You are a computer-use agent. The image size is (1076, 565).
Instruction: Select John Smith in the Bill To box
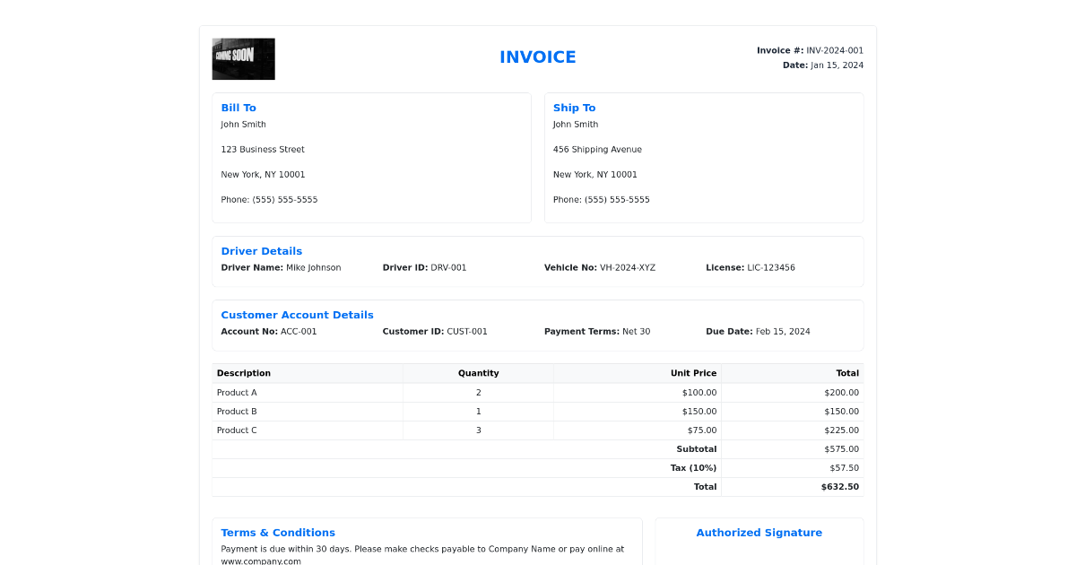(243, 124)
